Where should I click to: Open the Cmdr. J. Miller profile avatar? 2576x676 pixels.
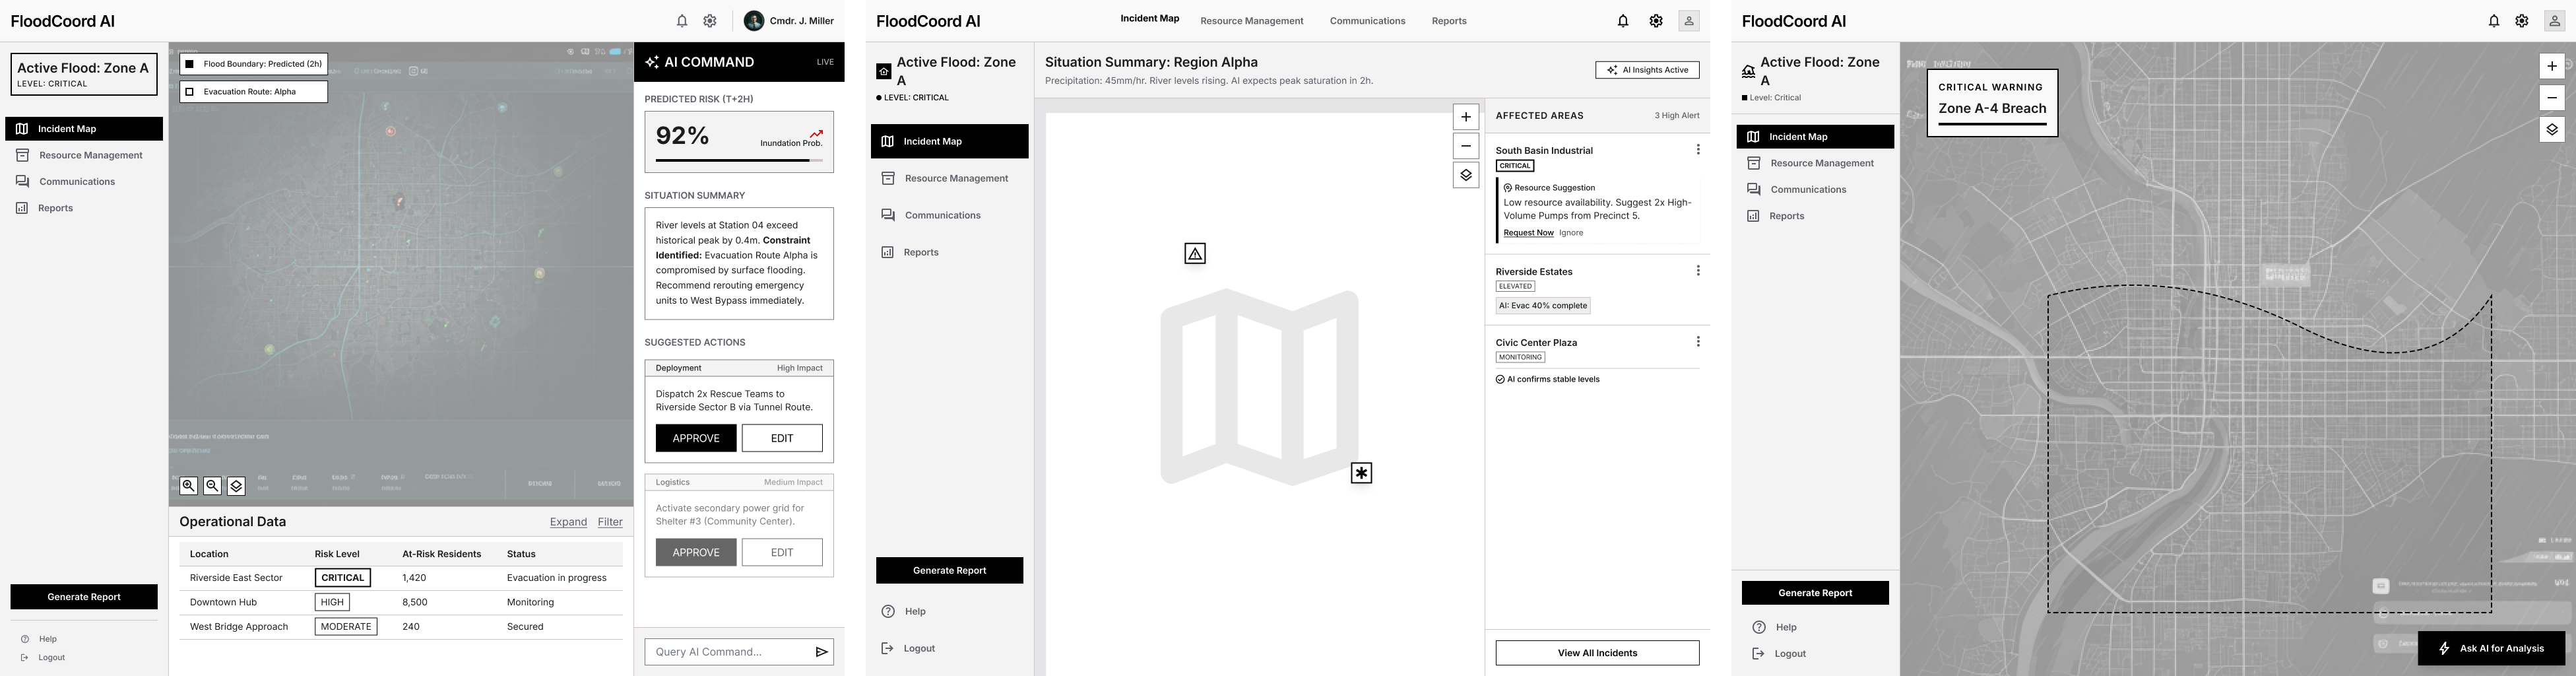[754, 21]
